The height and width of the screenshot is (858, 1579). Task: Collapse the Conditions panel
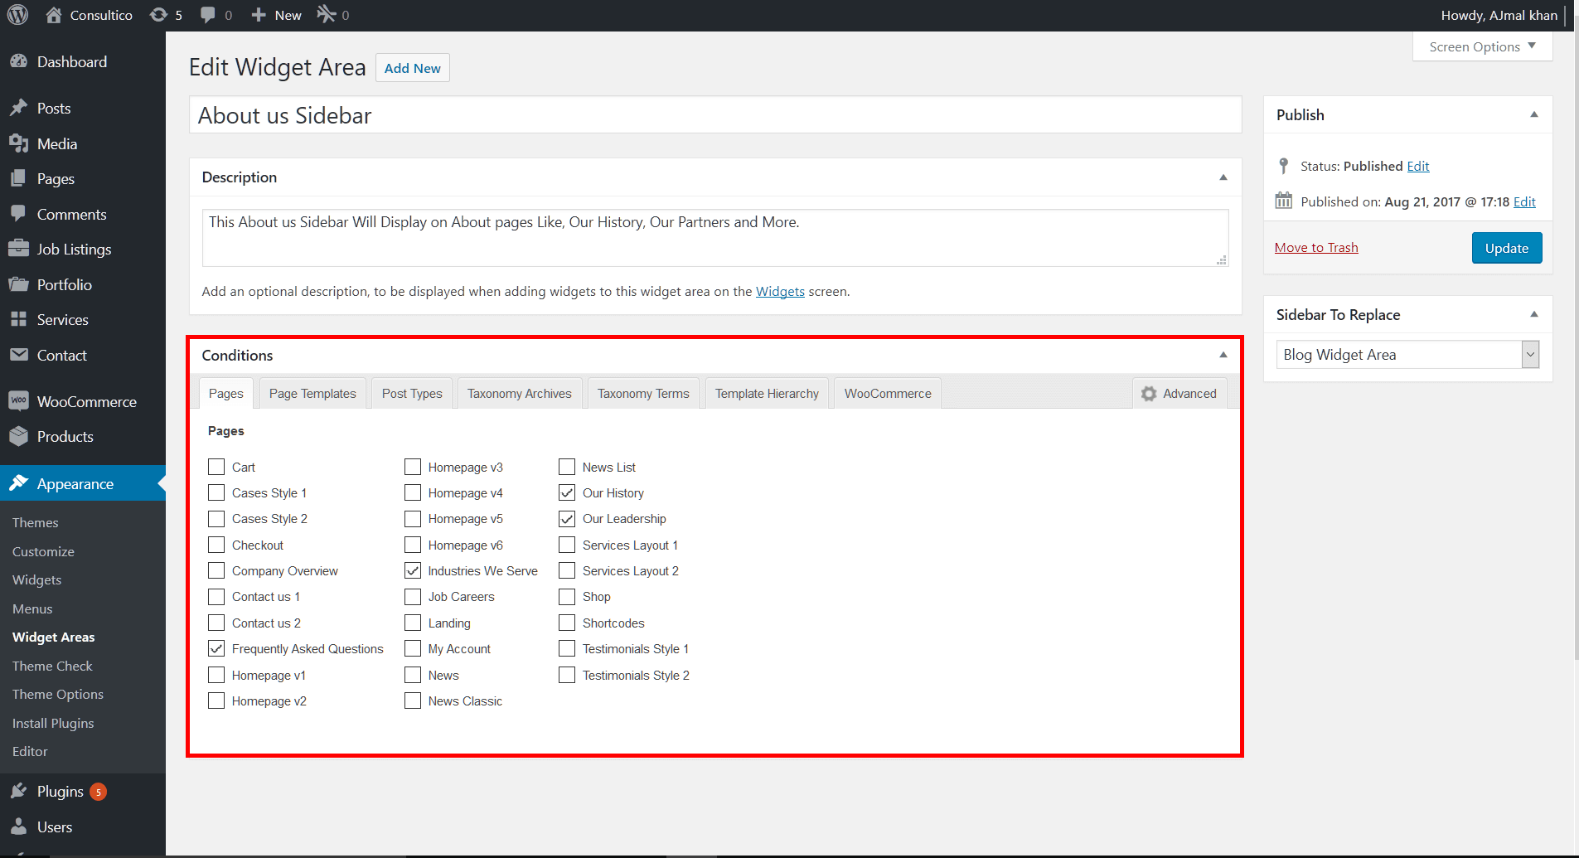coord(1223,355)
